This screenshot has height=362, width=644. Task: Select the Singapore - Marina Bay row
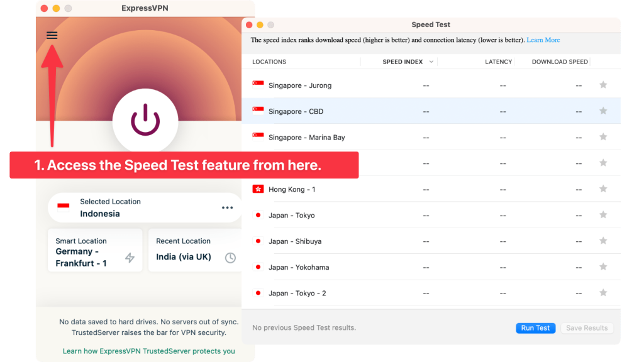coord(431,136)
